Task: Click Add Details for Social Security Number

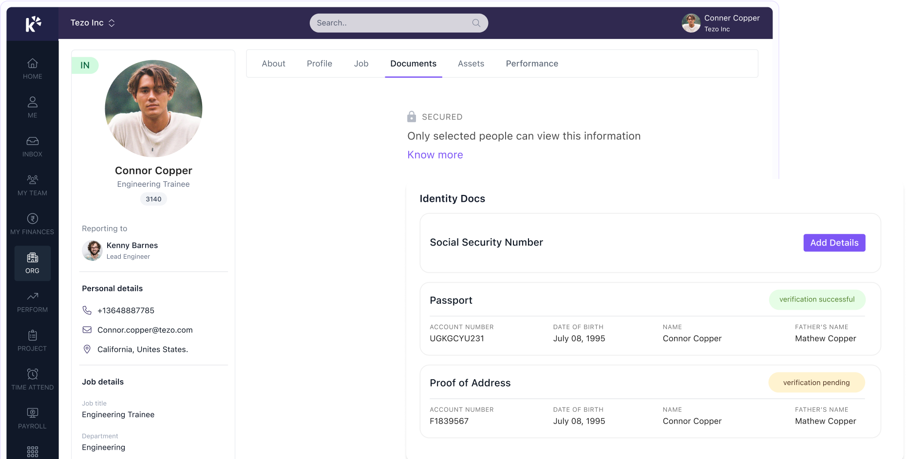Action: point(834,243)
